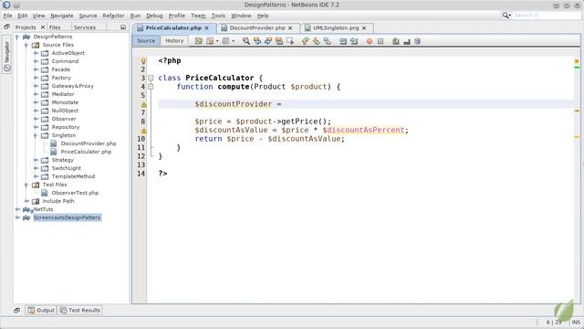The width and height of the screenshot is (584, 329).
Task: Collapse the Singleton folder
Action: coord(36,135)
